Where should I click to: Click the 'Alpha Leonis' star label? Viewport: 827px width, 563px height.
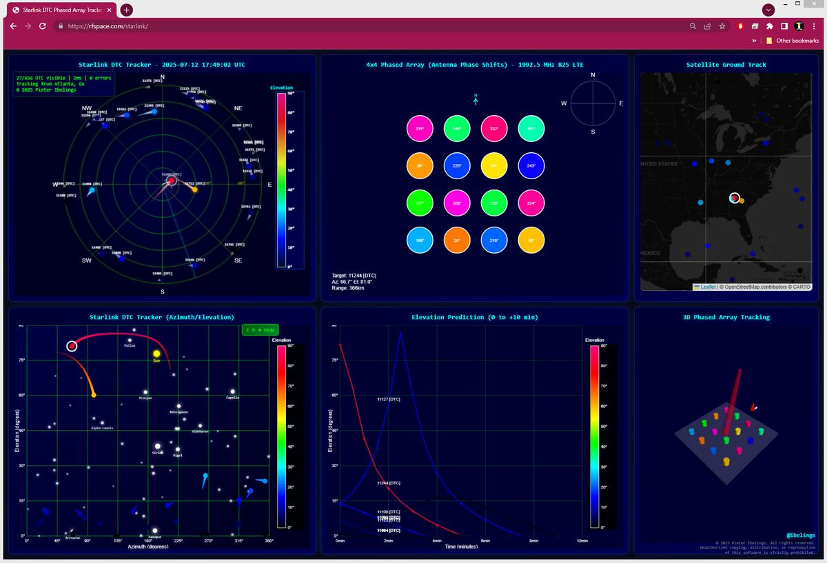[102, 428]
